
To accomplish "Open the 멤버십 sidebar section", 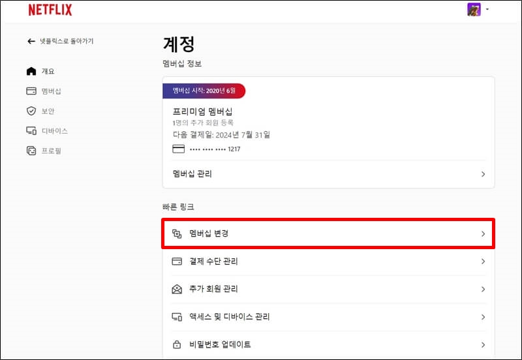I will point(51,91).
